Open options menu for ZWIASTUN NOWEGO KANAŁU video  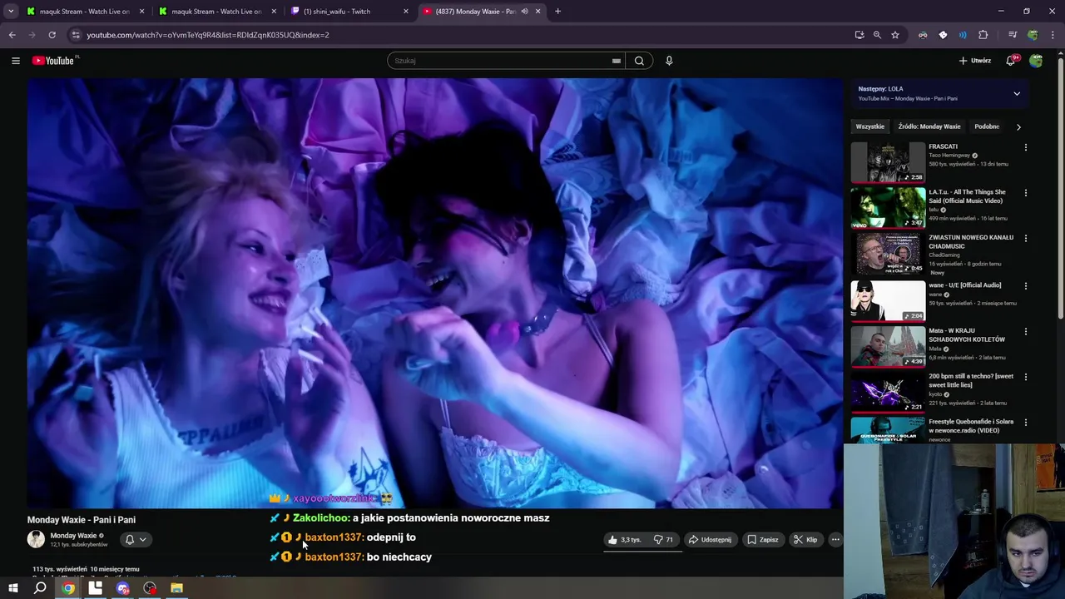coord(1025,239)
